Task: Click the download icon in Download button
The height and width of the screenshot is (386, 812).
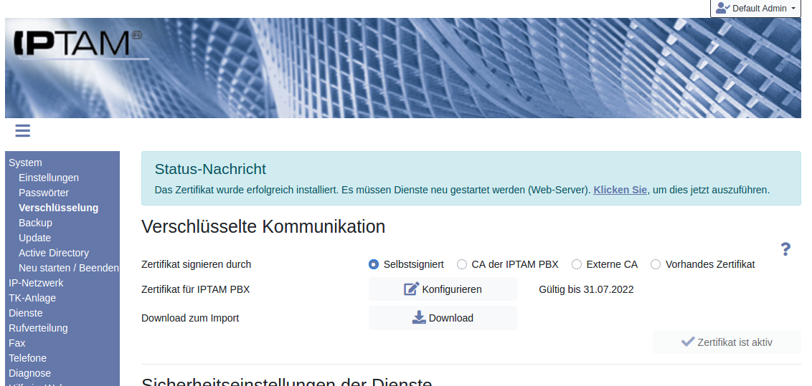Action: click(x=419, y=318)
